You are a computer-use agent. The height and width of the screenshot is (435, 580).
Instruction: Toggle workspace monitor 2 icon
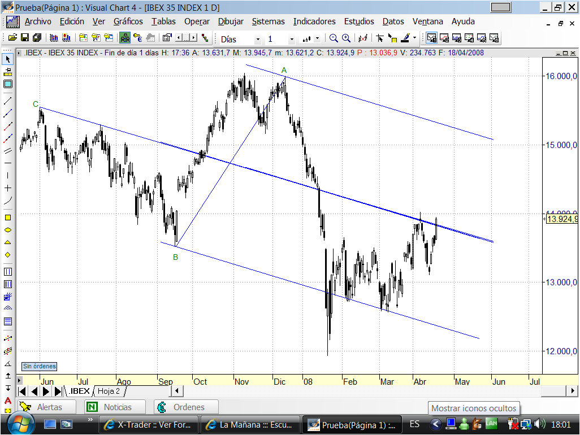pos(444,38)
